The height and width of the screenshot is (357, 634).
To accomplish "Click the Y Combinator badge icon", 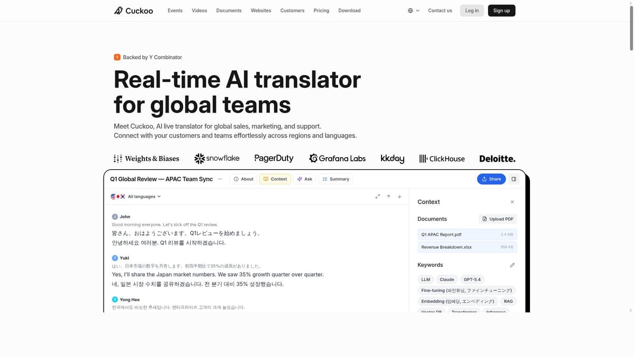I will click(117, 57).
